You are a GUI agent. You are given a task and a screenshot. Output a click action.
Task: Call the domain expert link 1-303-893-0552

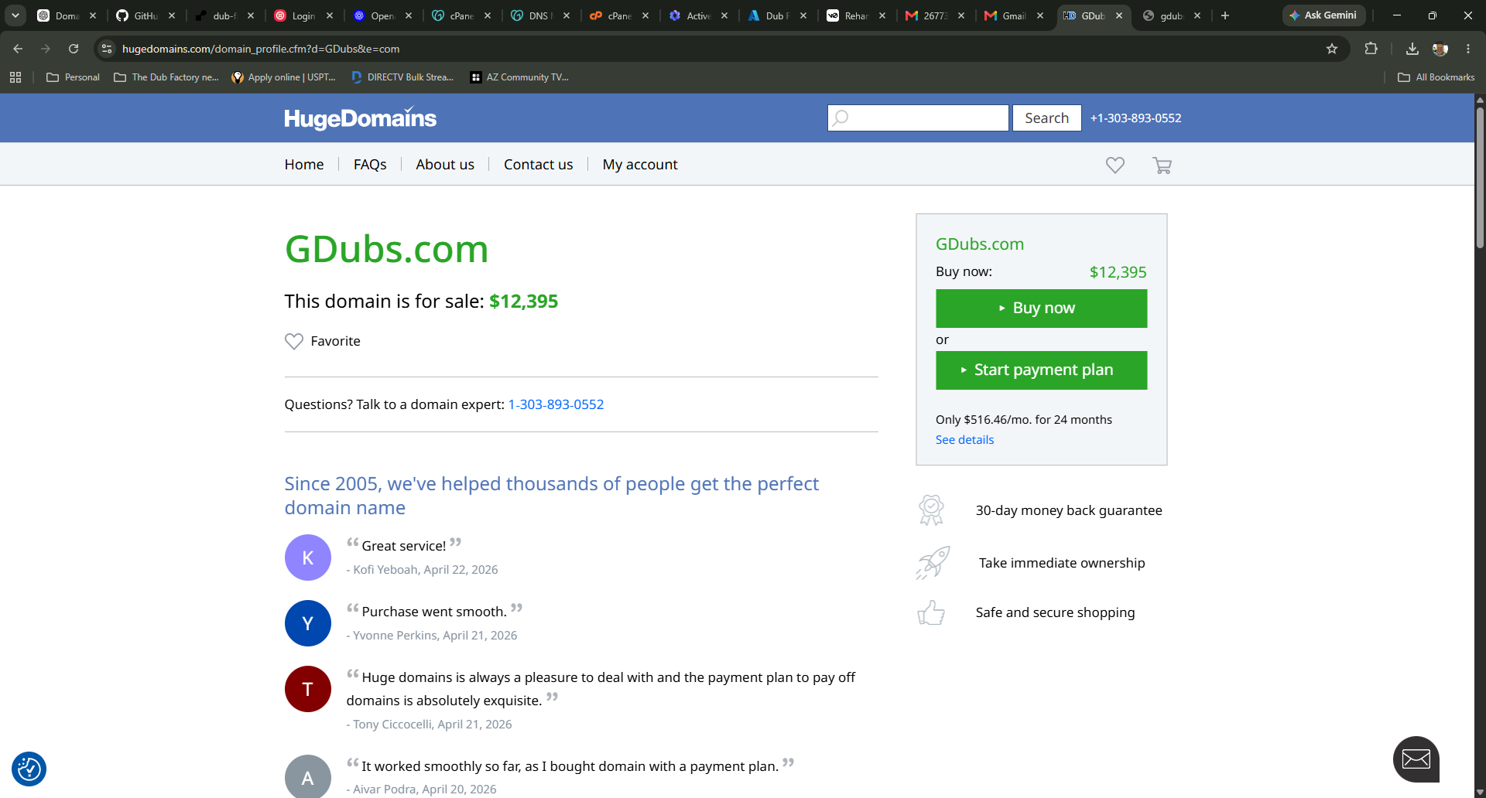556,404
